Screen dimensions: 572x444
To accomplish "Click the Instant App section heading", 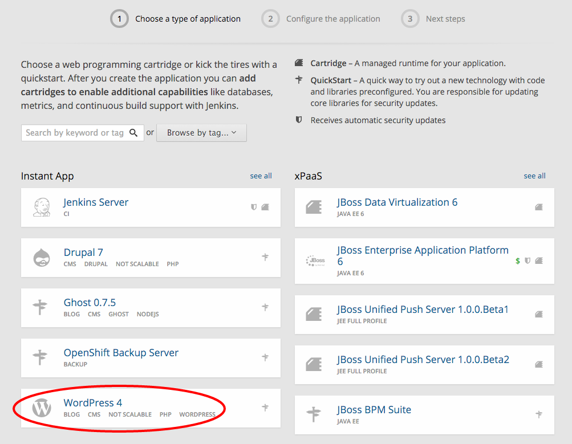I will pos(47,176).
